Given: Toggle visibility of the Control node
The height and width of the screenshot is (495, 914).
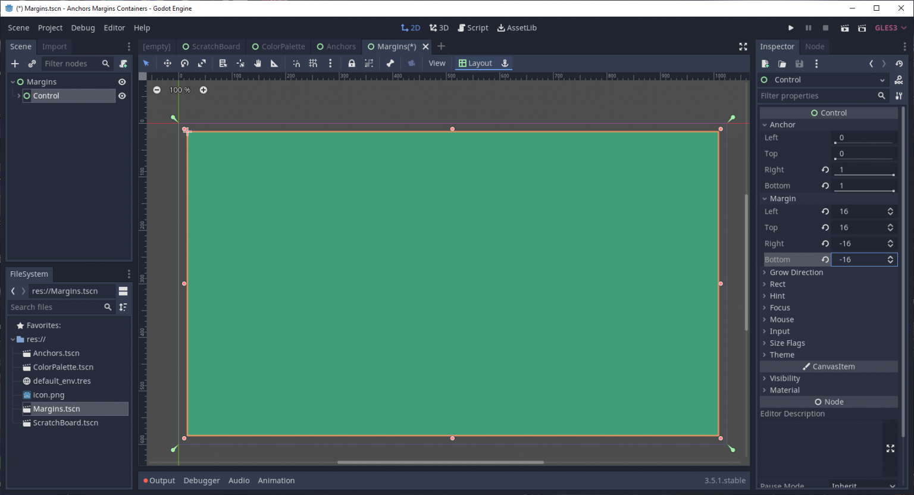Looking at the screenshot, I should [122, 95].
